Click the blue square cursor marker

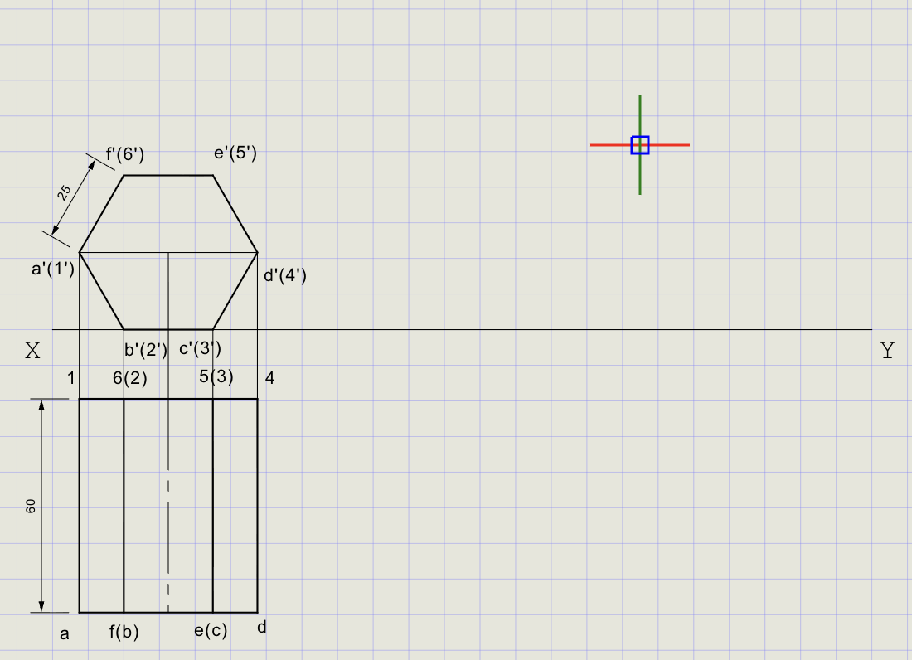(x=639, y=145)
